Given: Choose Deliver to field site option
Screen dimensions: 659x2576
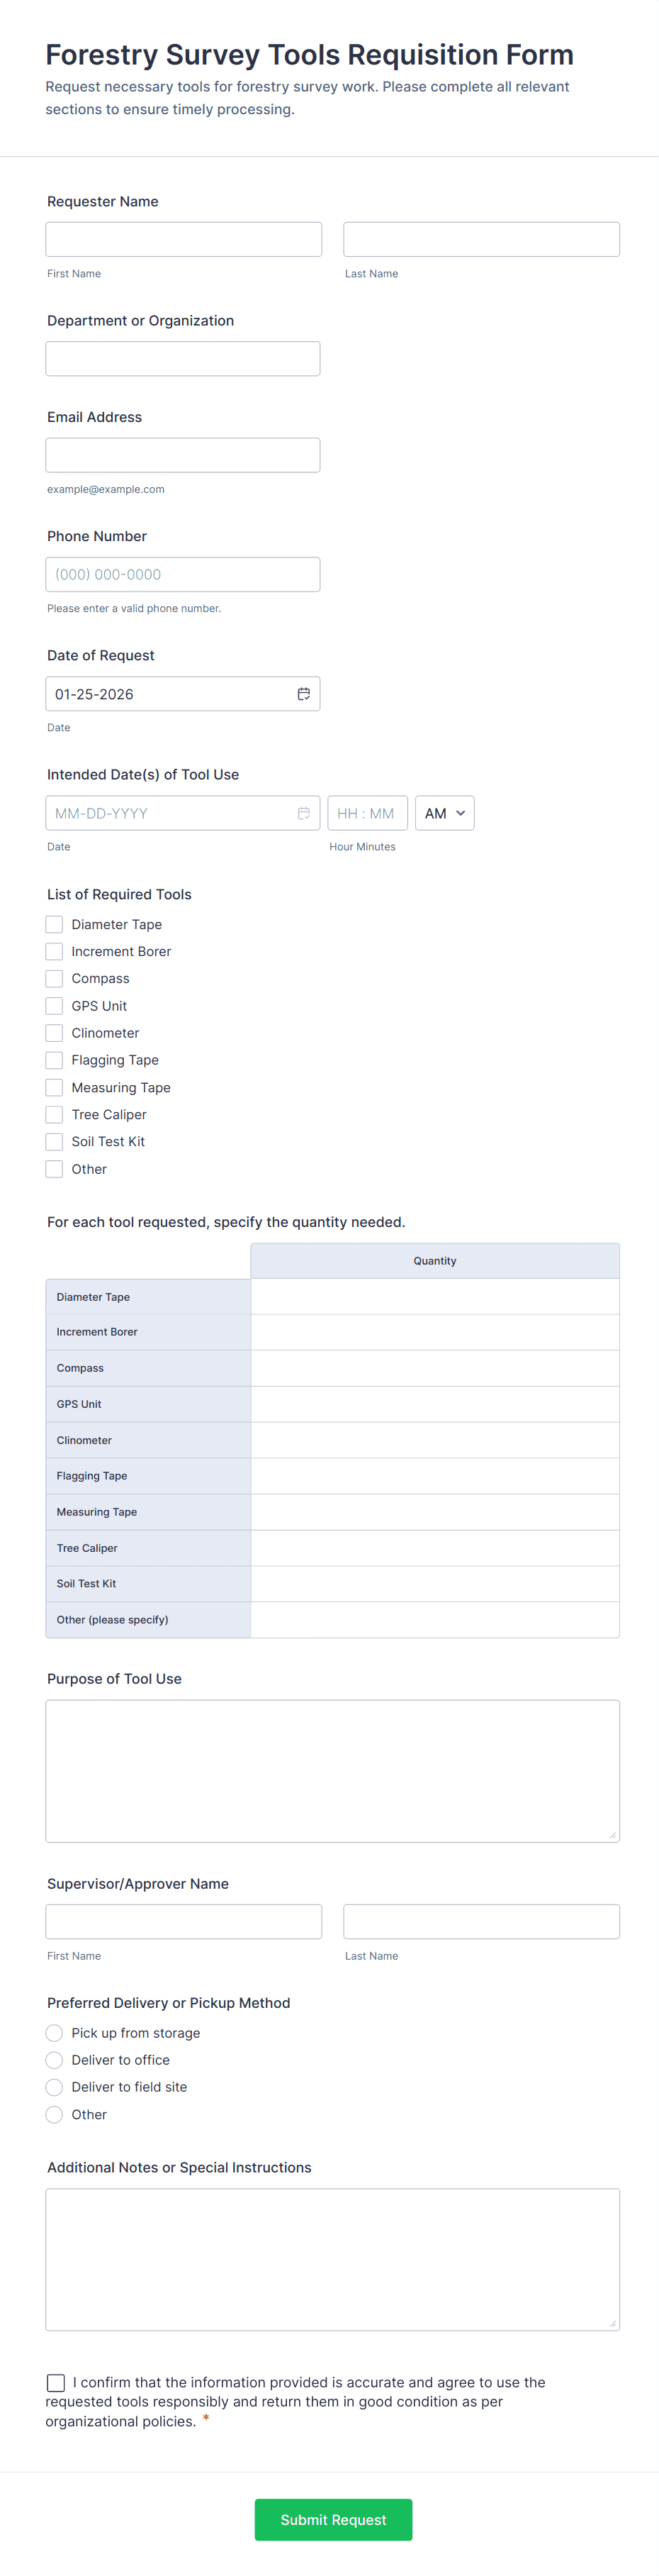Looking at the screenshot, I should 54,2087.
